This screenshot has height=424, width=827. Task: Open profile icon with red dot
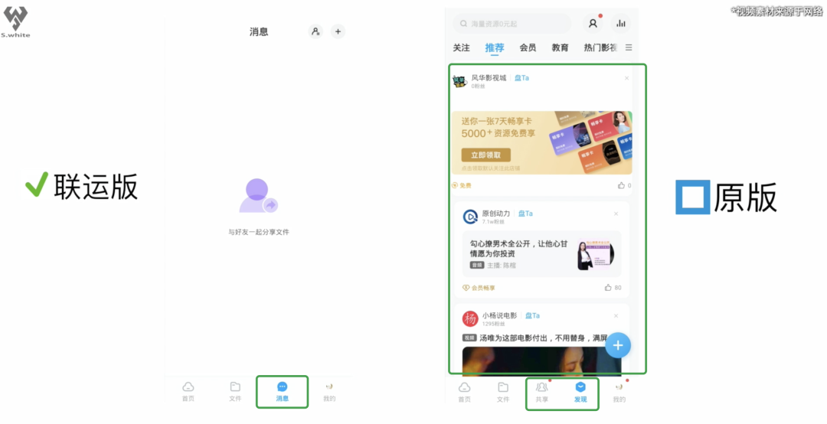pyautogui.click(x=593, y=23)
